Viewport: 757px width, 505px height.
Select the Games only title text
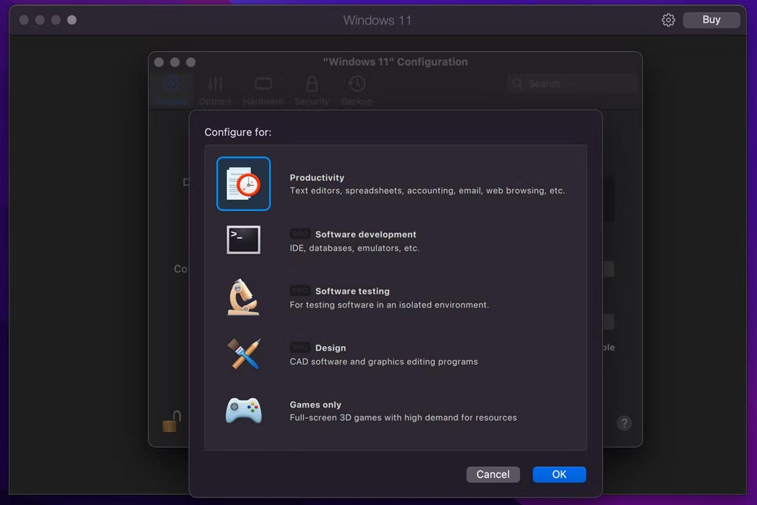coord(315,405)
